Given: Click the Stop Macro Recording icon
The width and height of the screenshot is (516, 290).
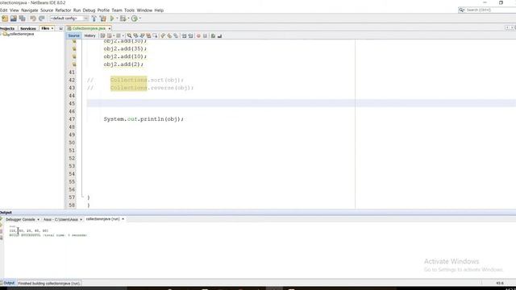Looking at the screenshot, I should [205, 35].
